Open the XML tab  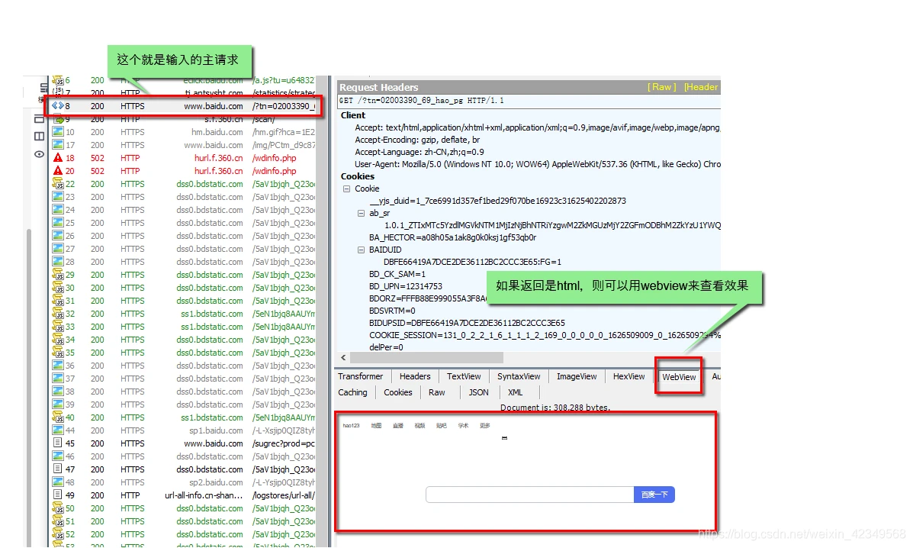(516, 392)
